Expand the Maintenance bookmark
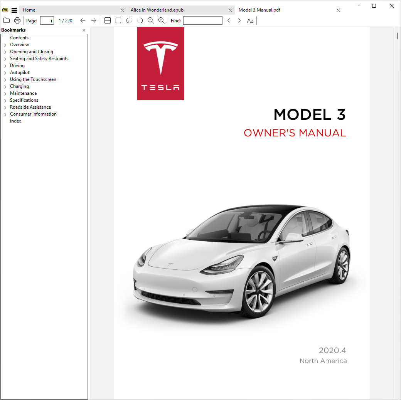 click(5, 94)
